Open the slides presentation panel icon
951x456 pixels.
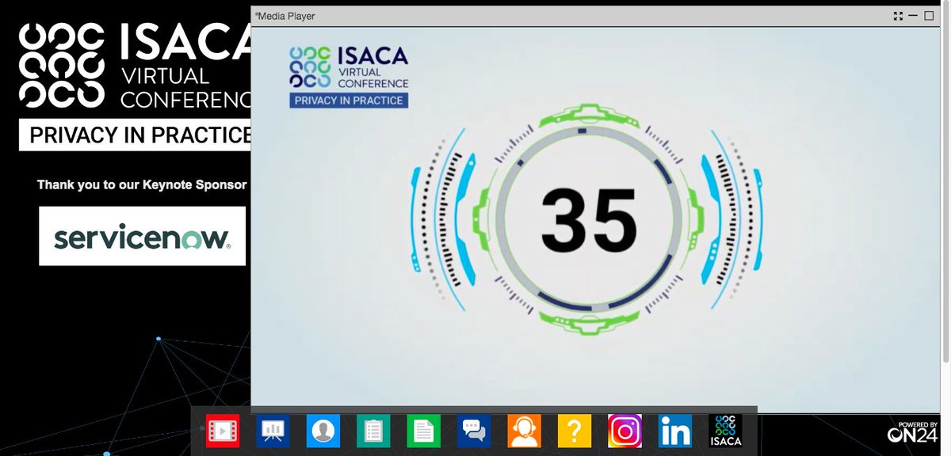coord(273,430)
